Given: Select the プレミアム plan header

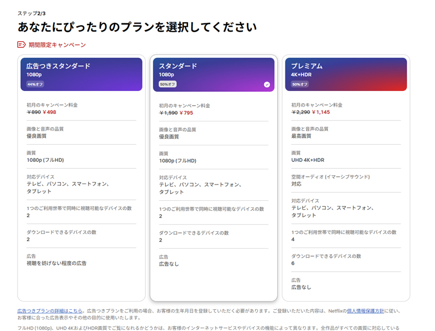Looking at the screenshot, I should 346,74.
